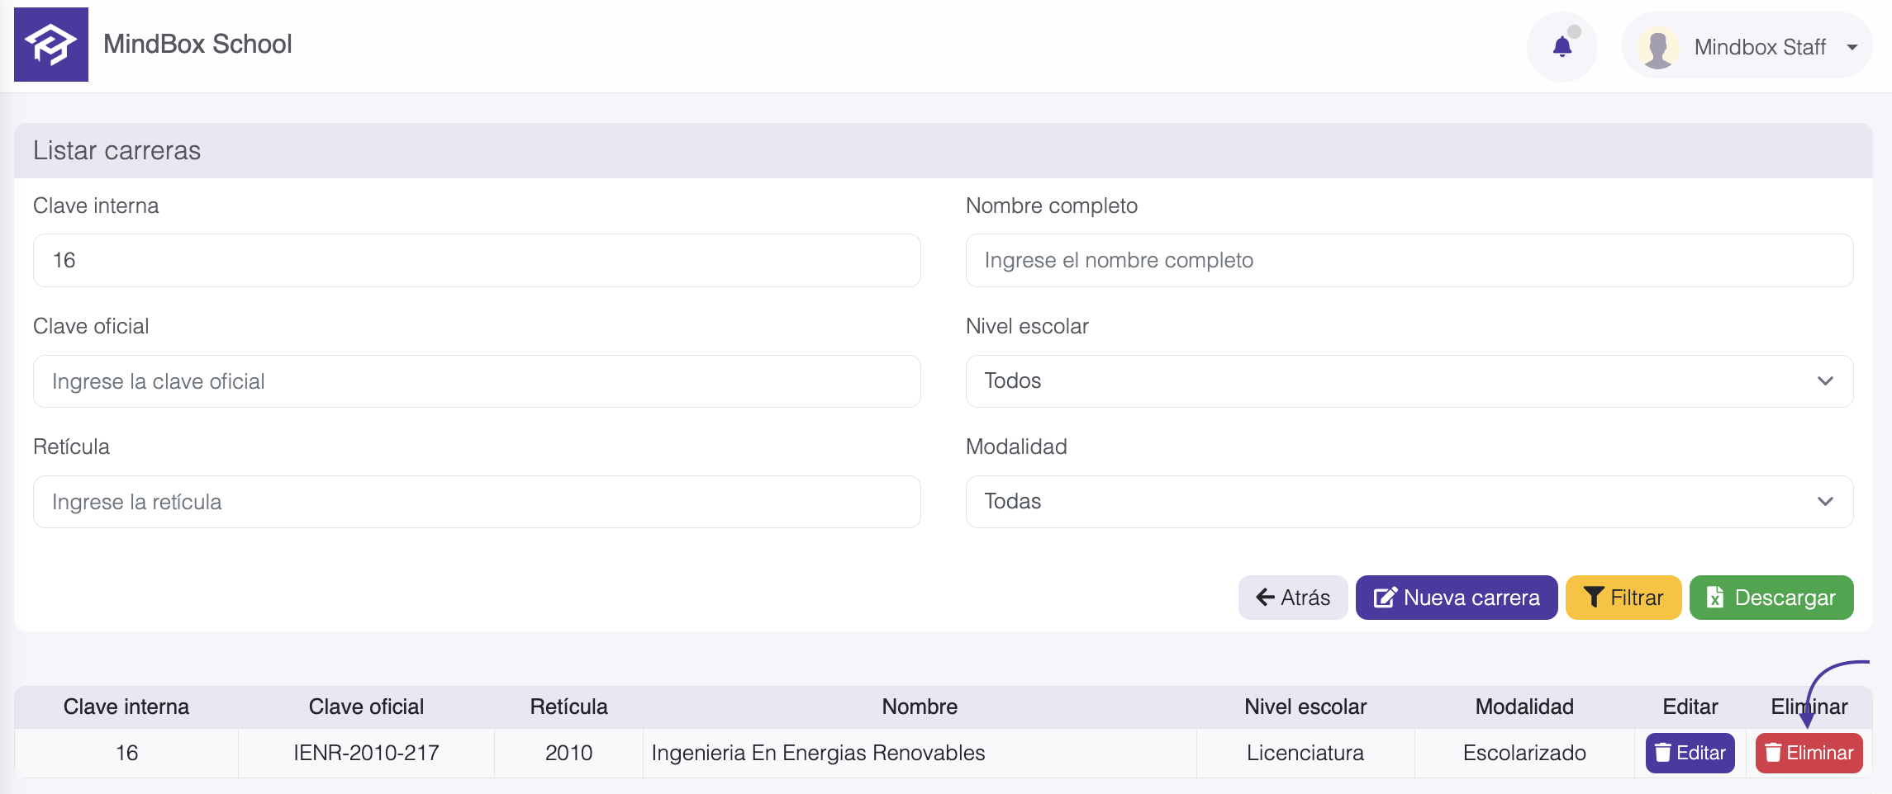This screenshot has width=1892, height=794.
Task: Open the Nivel escolar dropdown
Action: click(1409, 380)
